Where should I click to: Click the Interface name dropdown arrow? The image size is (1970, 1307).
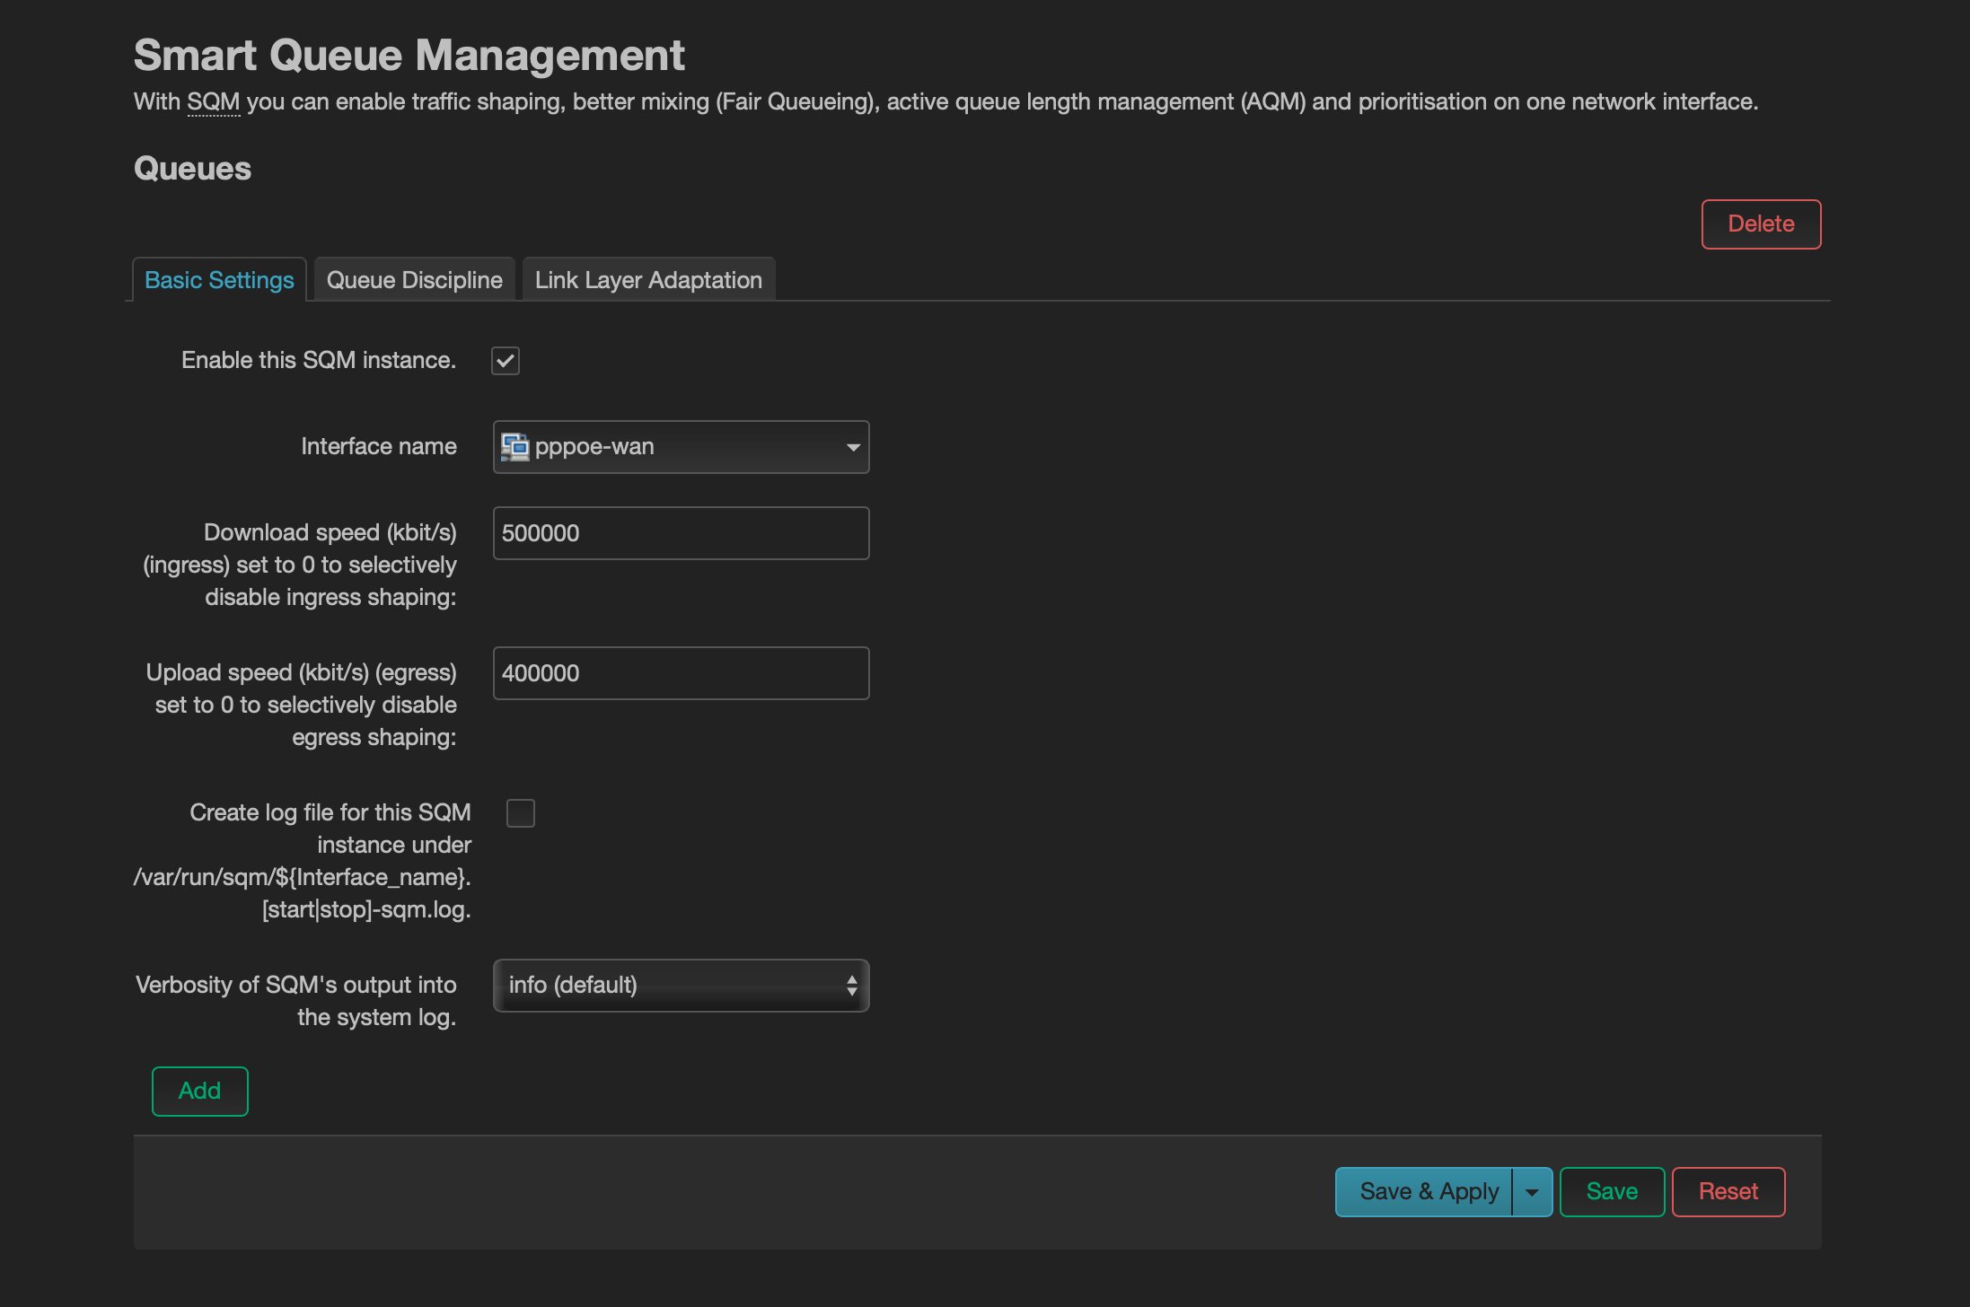pos(852,447)
